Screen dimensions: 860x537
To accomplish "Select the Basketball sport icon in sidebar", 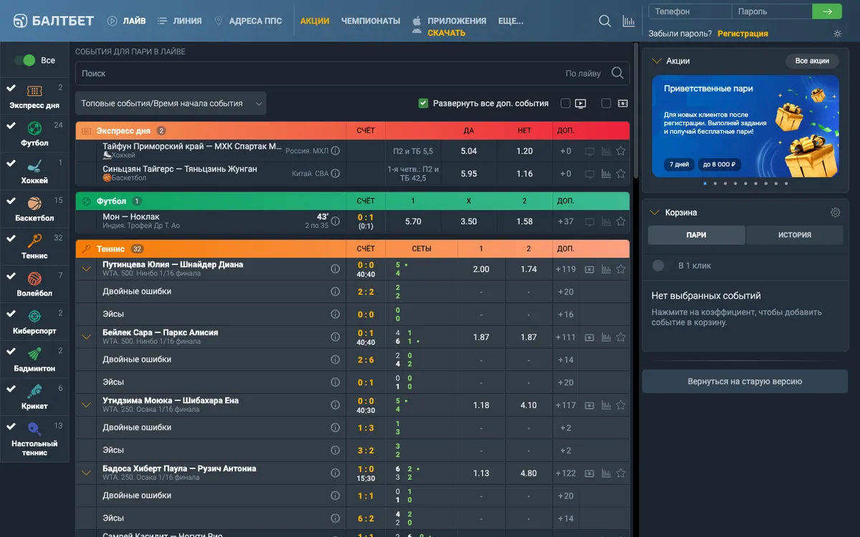I will 34,203.
